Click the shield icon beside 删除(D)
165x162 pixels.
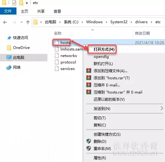[89, 141]
